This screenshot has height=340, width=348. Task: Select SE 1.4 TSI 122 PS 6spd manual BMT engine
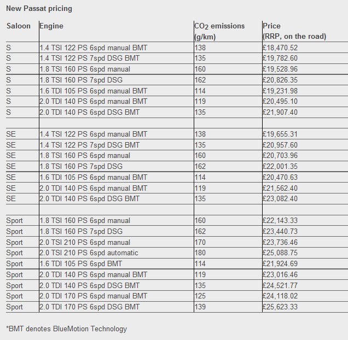point(93,134)
